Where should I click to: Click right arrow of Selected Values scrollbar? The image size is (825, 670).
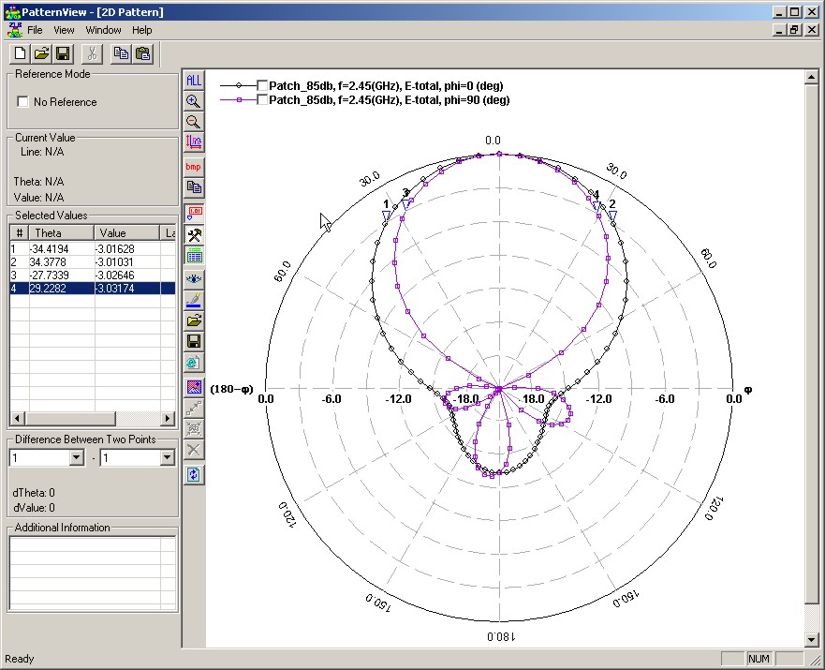click(x=168, y=418)
